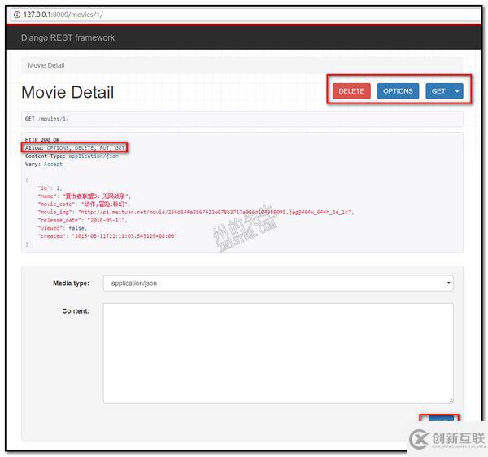Viewport: 488px width, 457px height.
Task: Click the 'Vary: Accept' header line
Action: pyautogui.click(x=44, y=164)
